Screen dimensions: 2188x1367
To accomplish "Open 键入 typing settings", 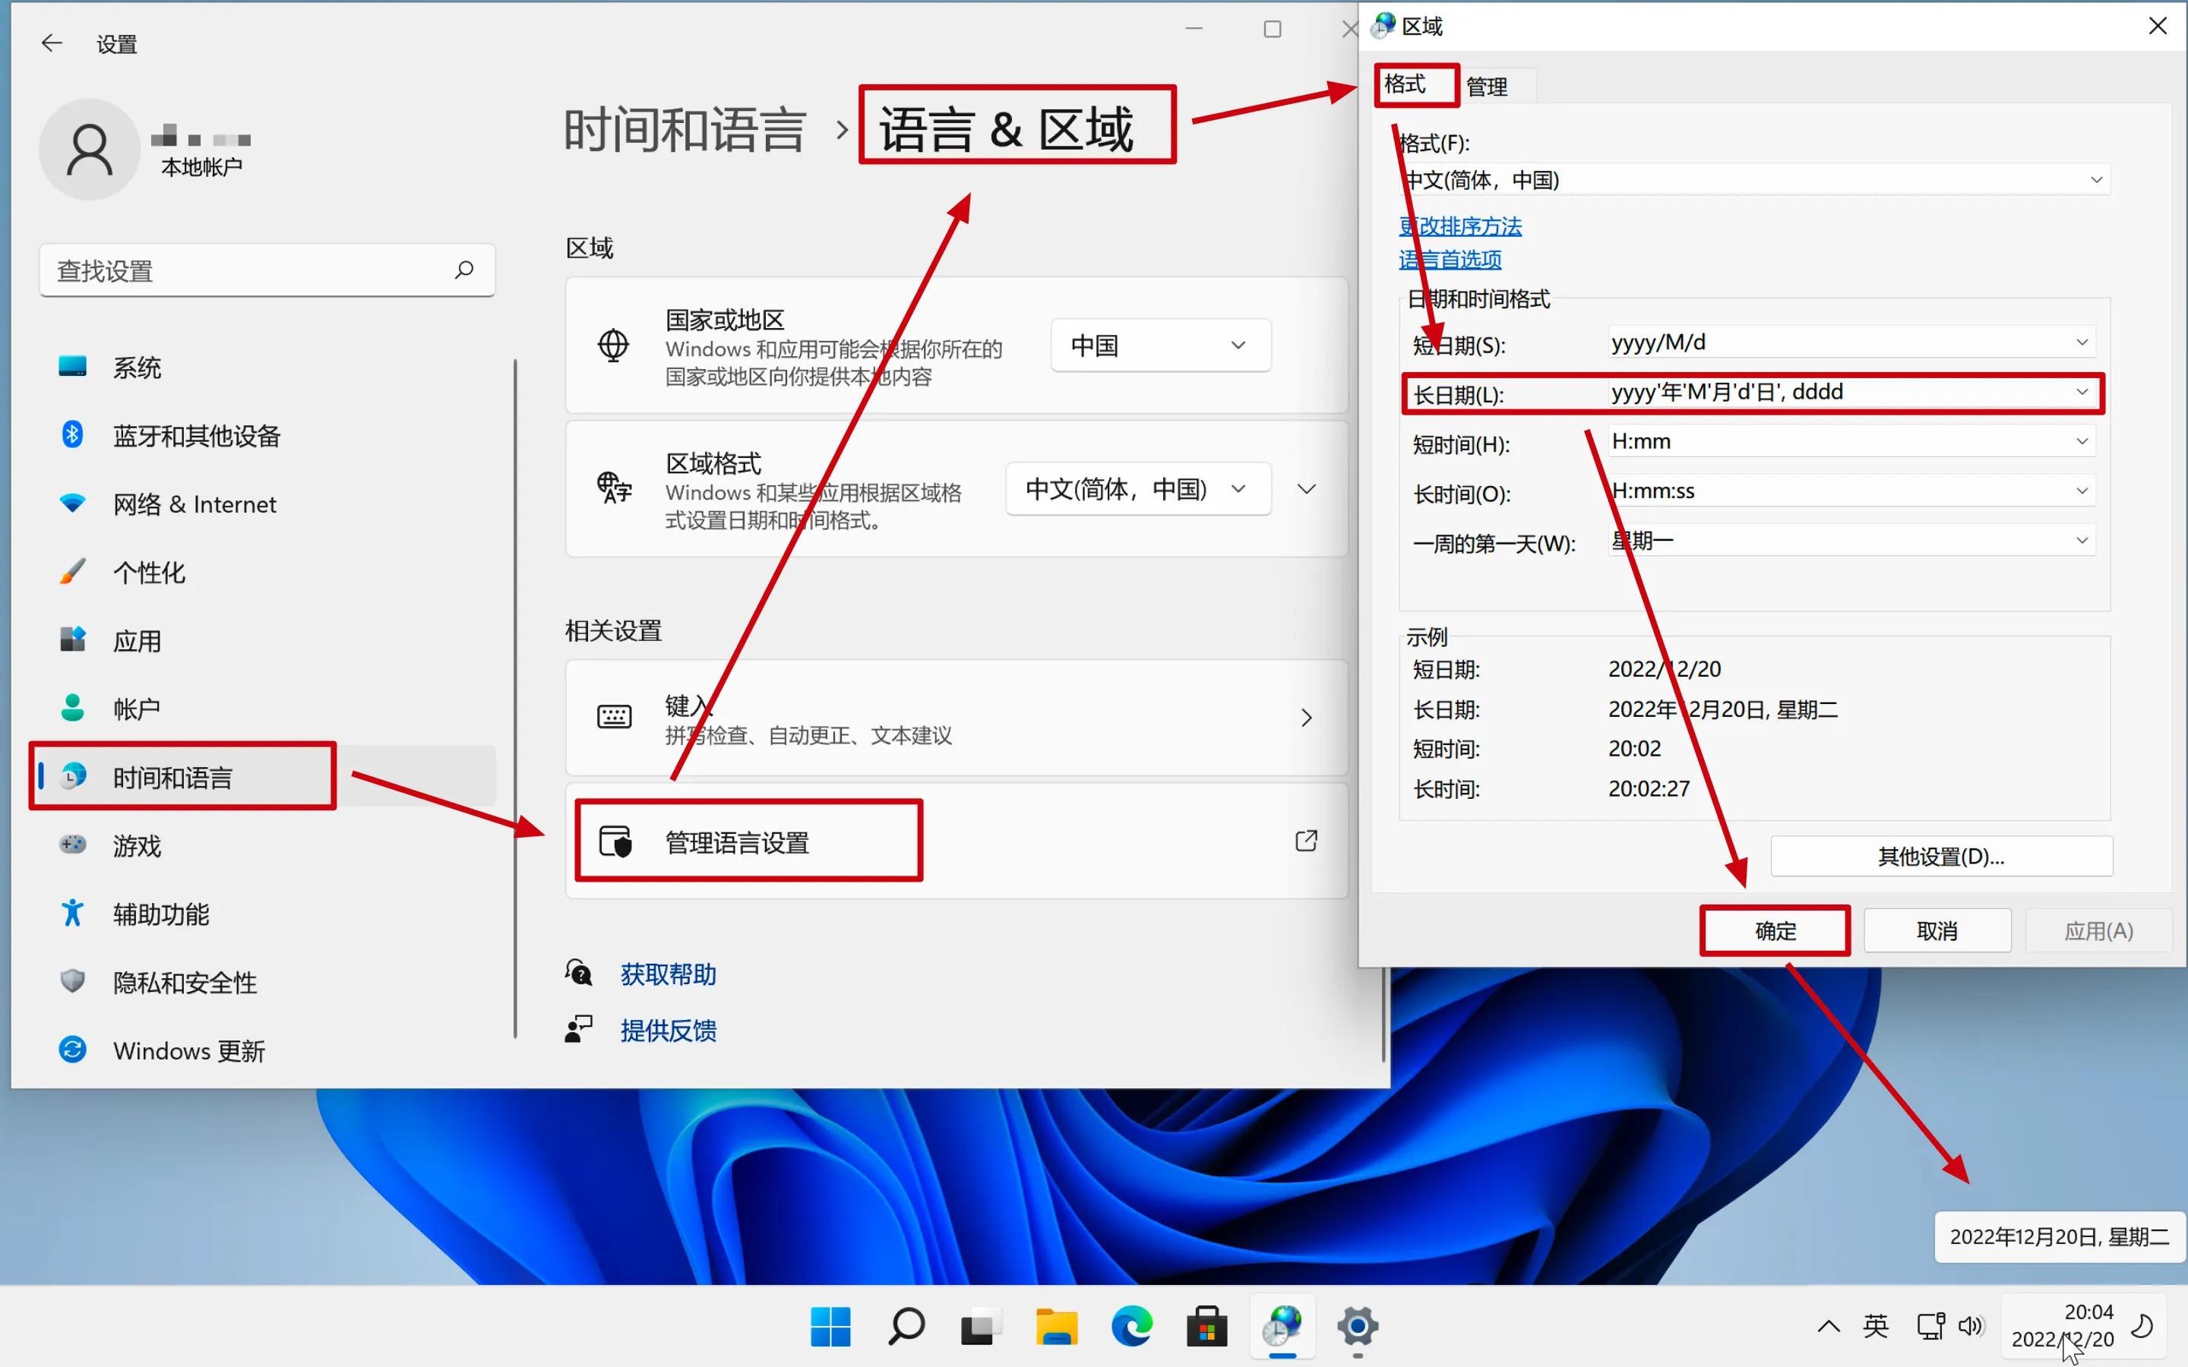I will click(x=956, y=718).
